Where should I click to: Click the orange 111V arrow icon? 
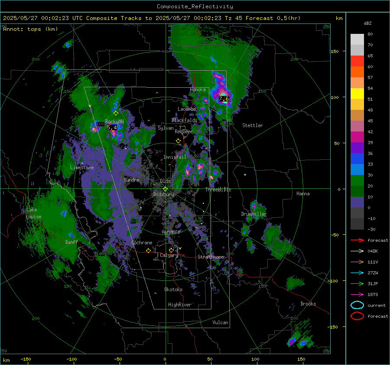pyautogui.click(x=357, y=262)
